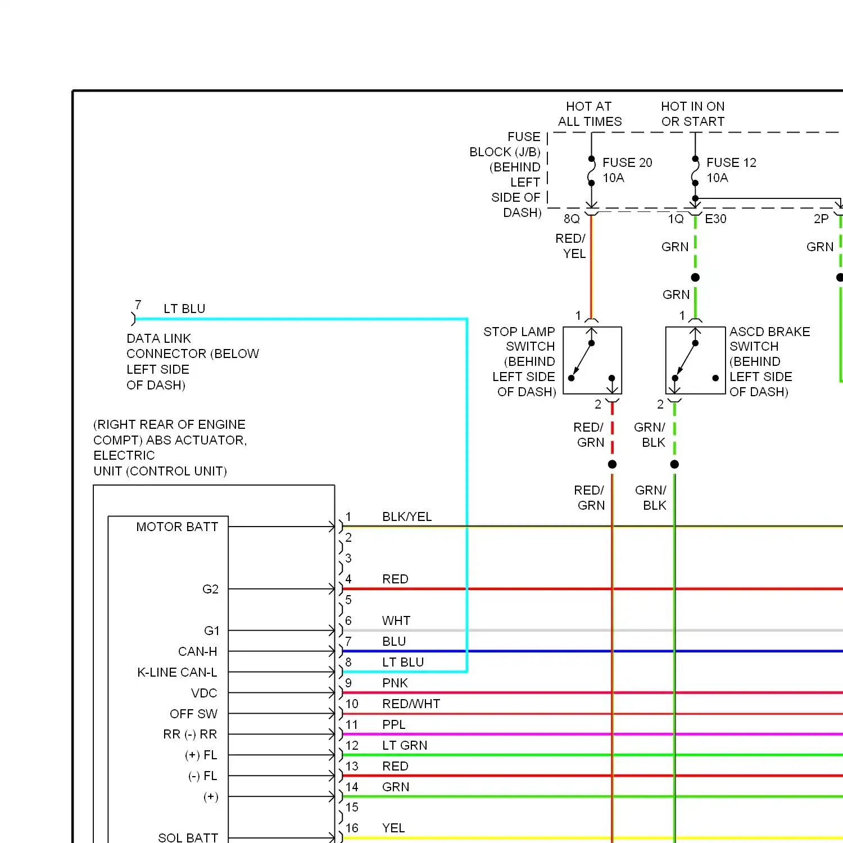Click GRN wire label at pin 14
Image resolution: width=843 pixels, height=843 pixels.
pyautogui.click(x=396, y=787)
